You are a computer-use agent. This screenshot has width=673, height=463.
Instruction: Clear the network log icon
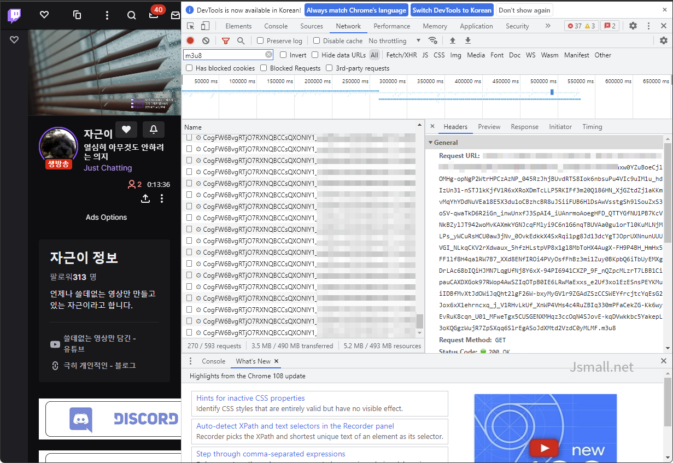tap(206, 40)
